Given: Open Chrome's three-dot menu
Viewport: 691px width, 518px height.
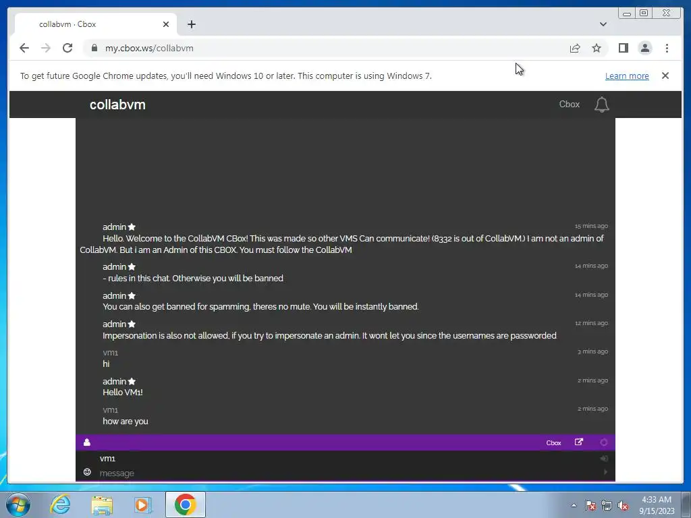Looking at the screenshot, I should pyautogui.click(x=667, y=48).
